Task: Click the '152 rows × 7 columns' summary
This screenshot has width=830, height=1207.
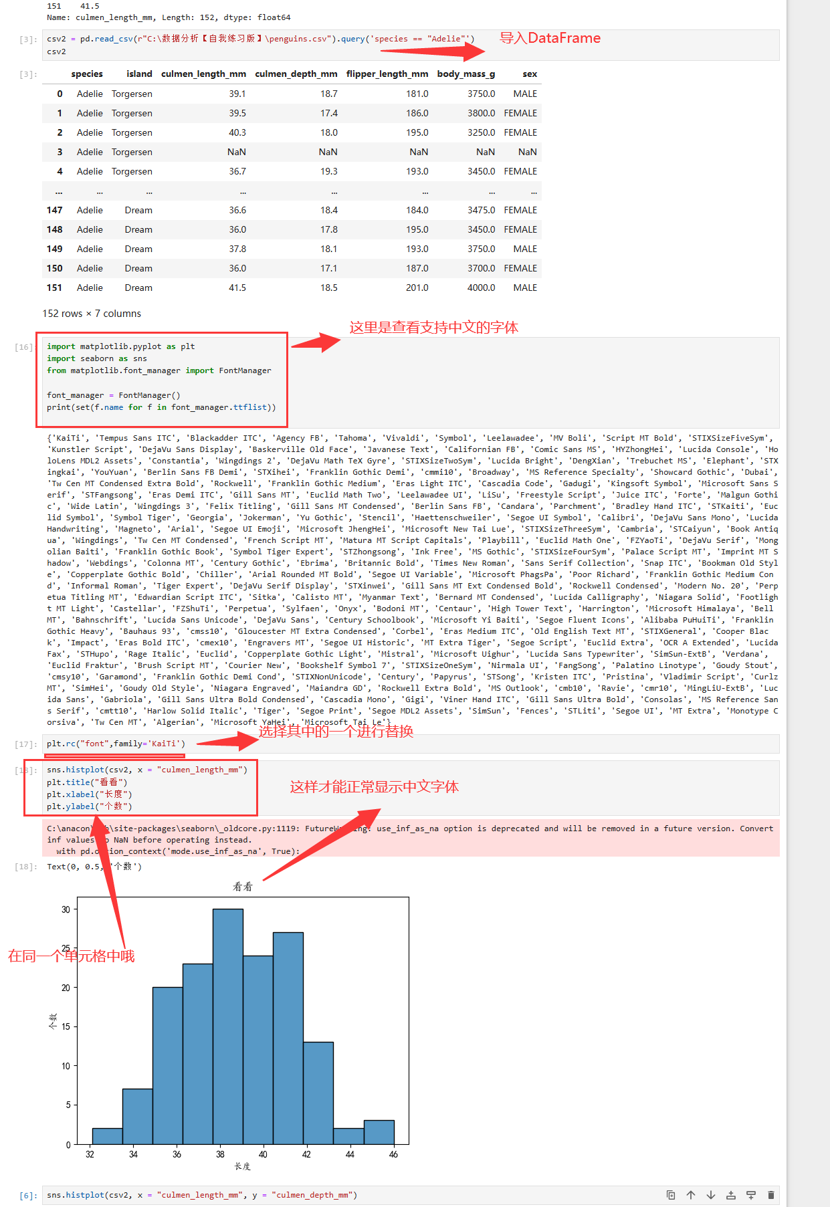Action: 92,314
